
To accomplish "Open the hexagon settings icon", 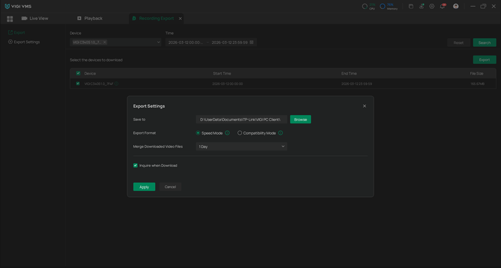I will pos(432,6).
